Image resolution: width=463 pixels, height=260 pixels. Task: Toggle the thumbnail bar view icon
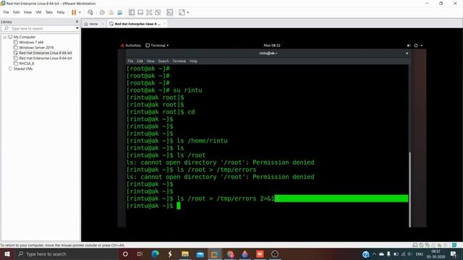click(140, 12)
